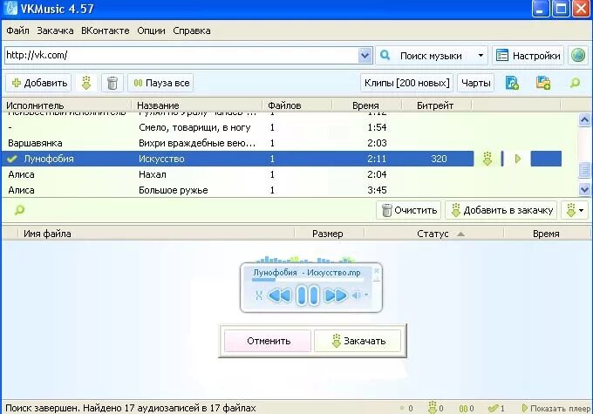Sort by Время column in search results
Screen dimensions: 593x414
click(366, 105)
